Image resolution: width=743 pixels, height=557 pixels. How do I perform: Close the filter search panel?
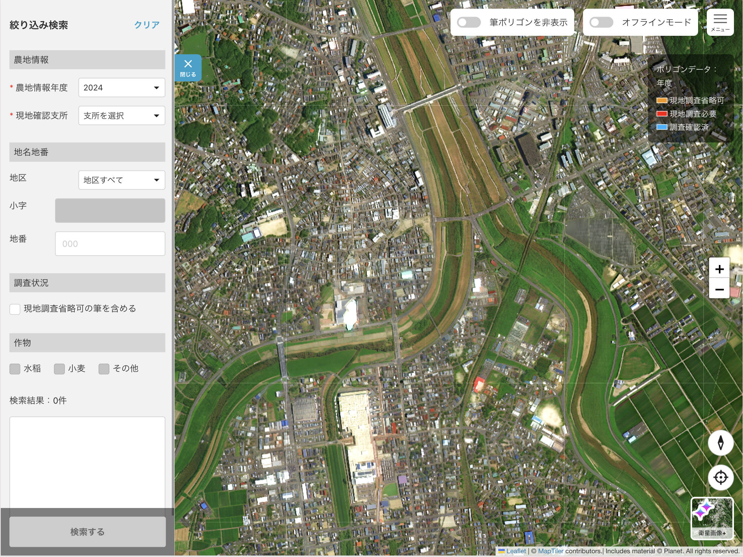point(188,68)
